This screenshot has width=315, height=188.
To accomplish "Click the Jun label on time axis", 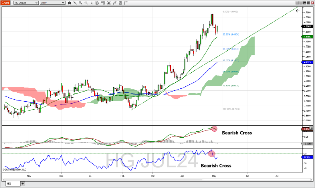I will click(x=247, y=176).
